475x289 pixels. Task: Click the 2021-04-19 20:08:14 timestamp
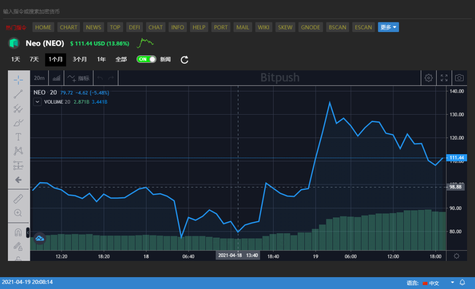click(x=27, y=282)
